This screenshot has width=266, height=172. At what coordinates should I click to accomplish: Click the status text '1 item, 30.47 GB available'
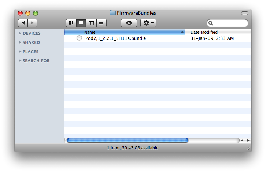(133, 148)
